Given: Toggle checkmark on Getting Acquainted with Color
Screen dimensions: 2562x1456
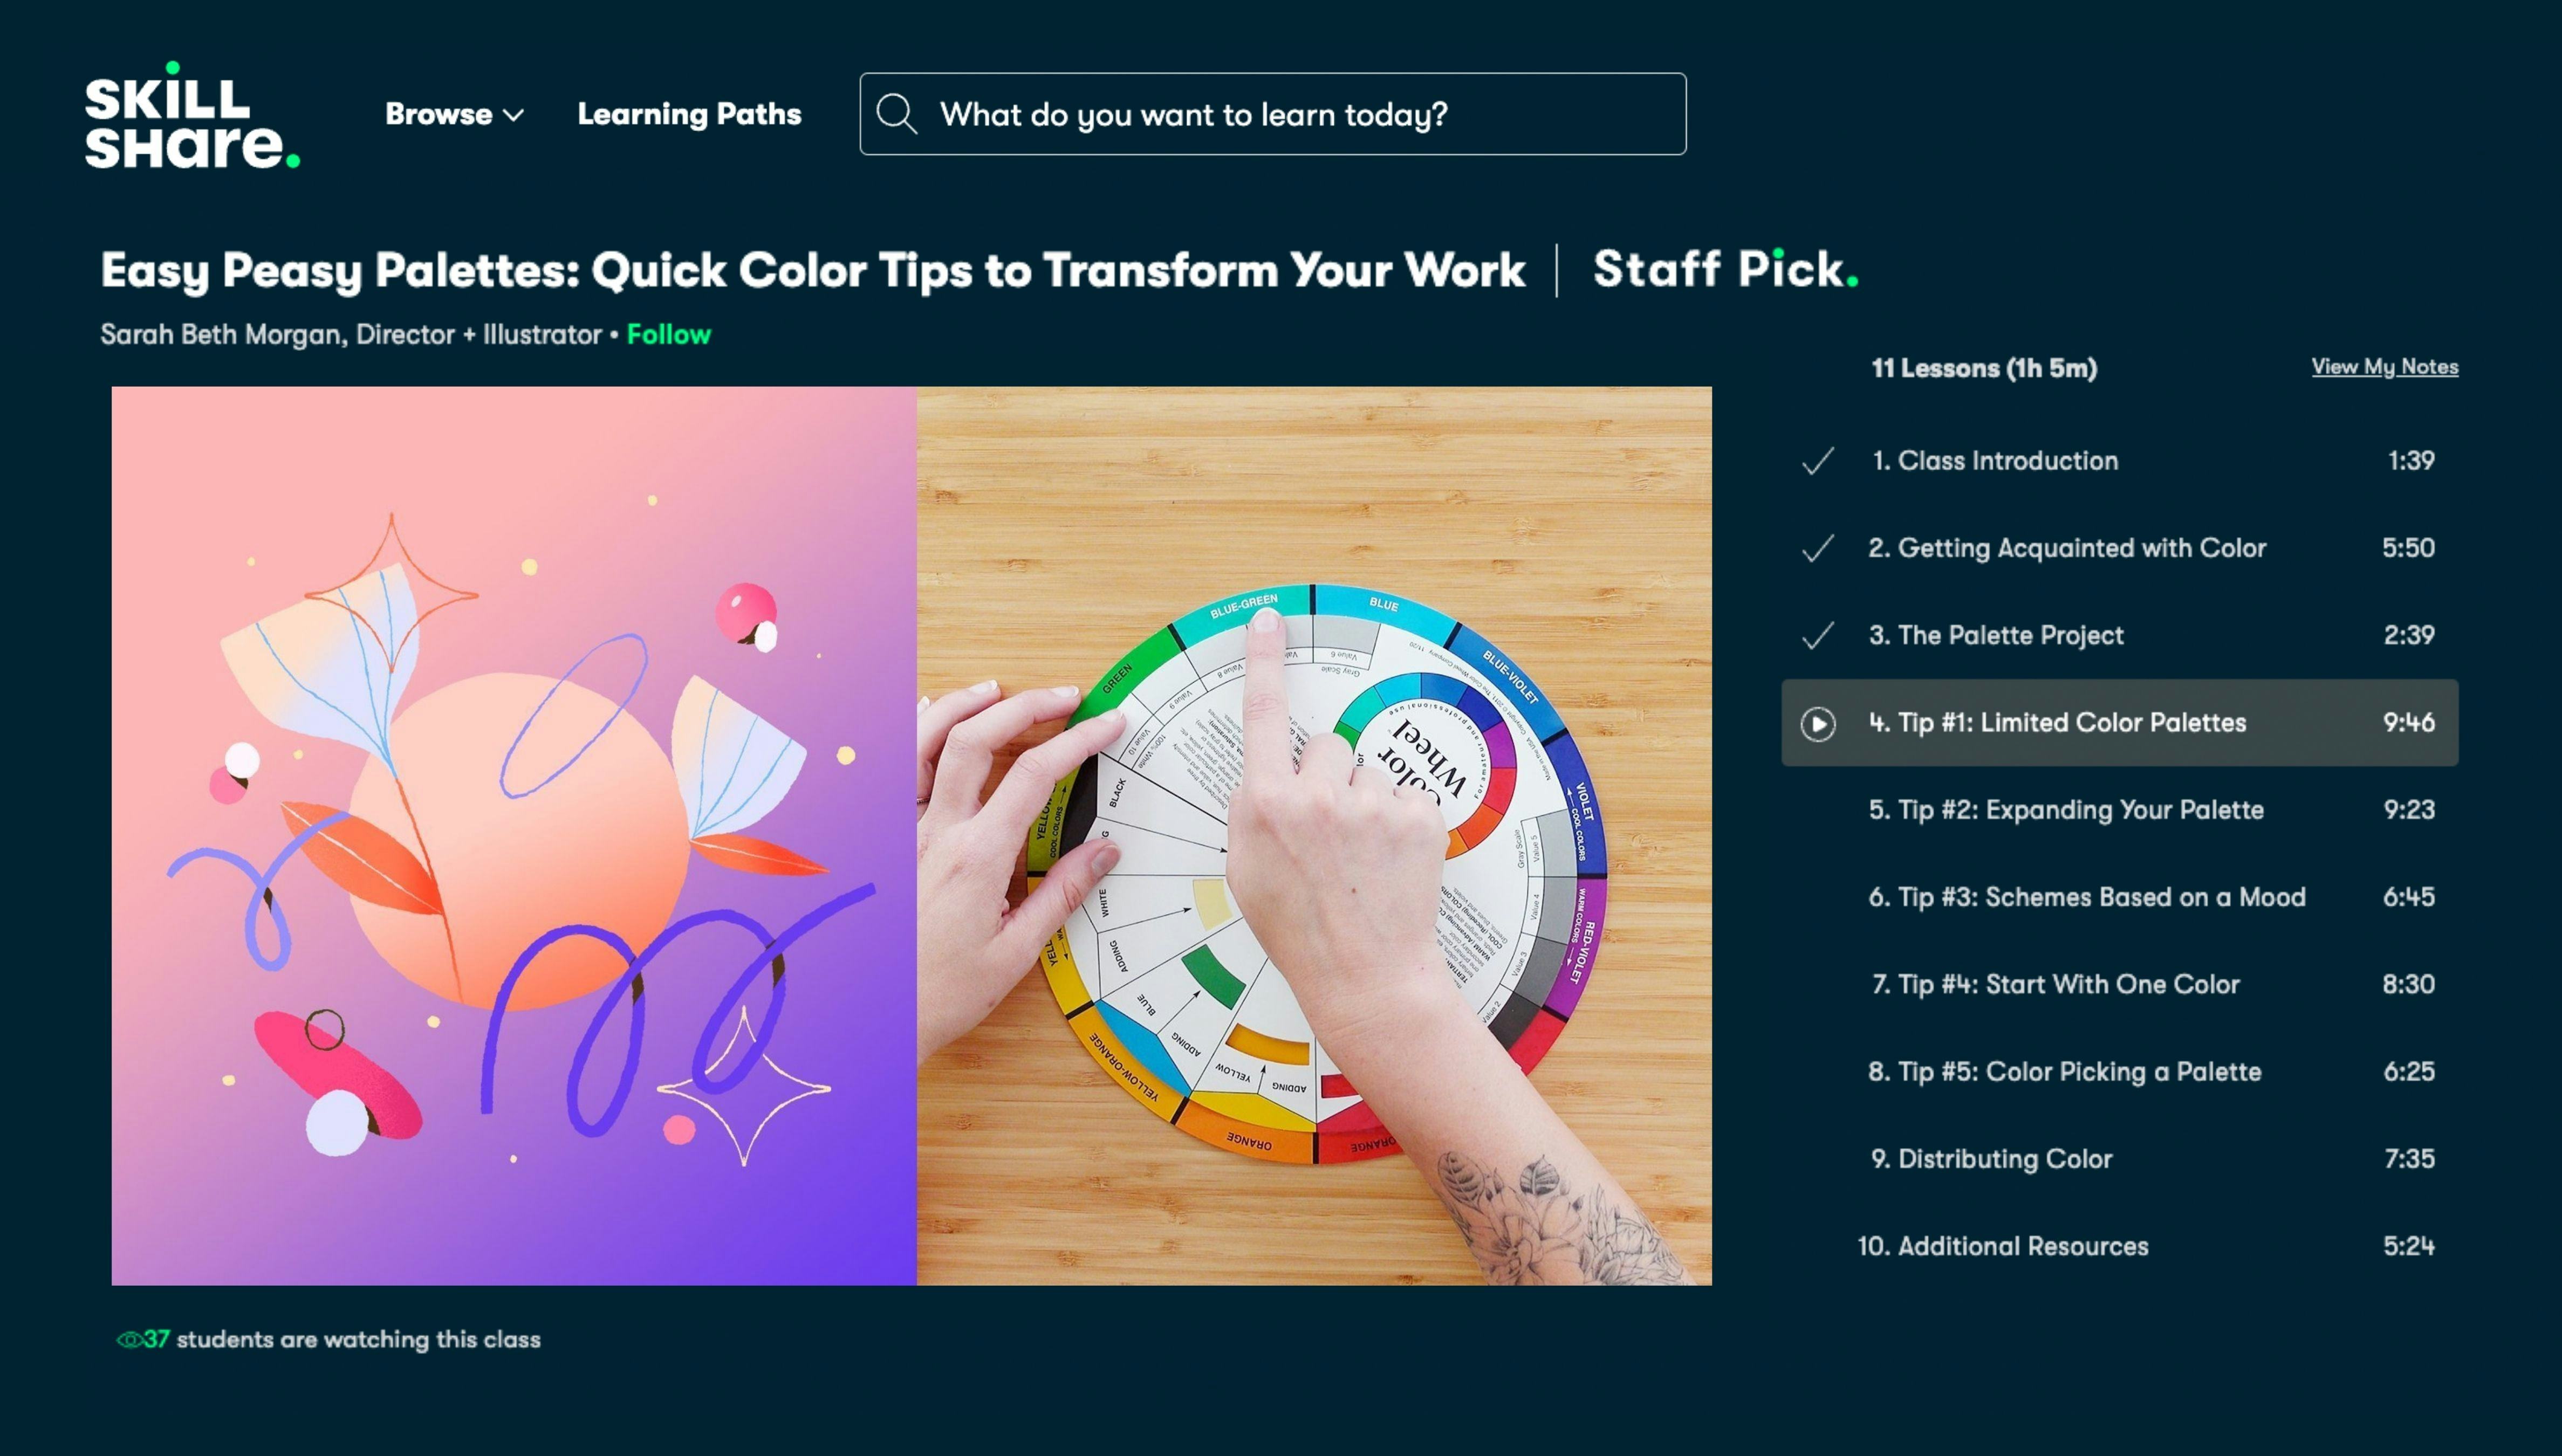Looking at the screenshot, I should pyautogui.click(x=1818, y=548).
